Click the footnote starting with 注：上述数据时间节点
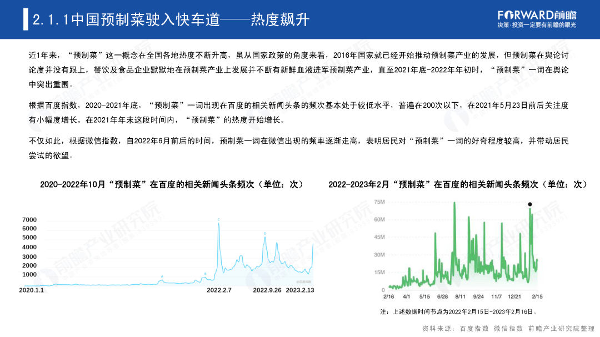This screenshot has width=600, height=337. pyautogui.click(x=459, y=311)
